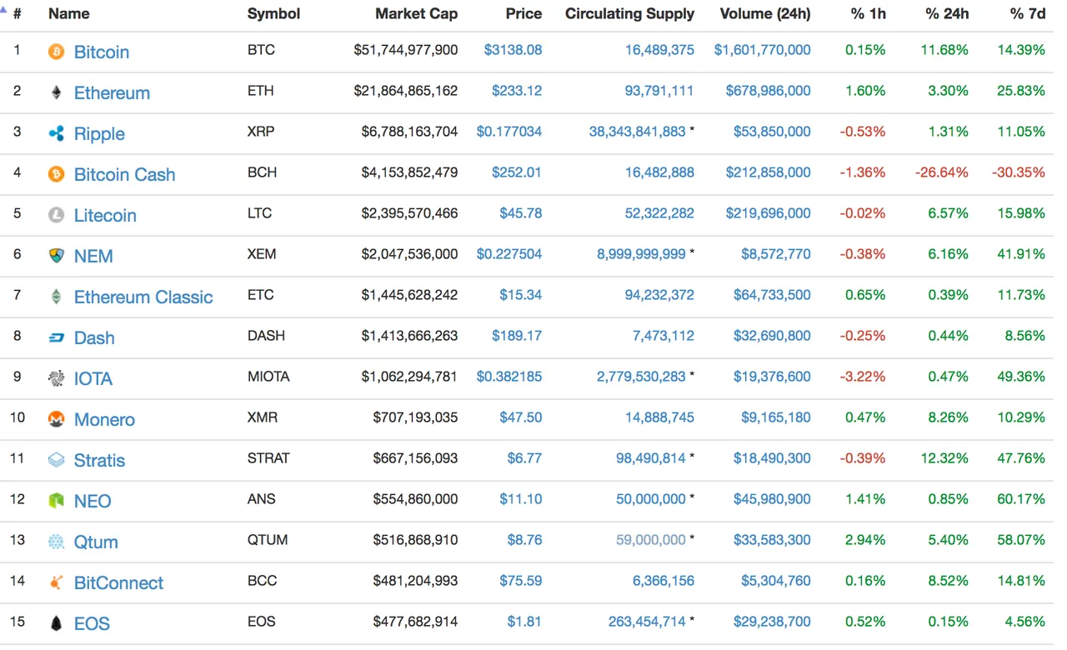Click the Bitcoin coin logo icon
This screenshot has width=1067, height=650.
click(56, 52)
